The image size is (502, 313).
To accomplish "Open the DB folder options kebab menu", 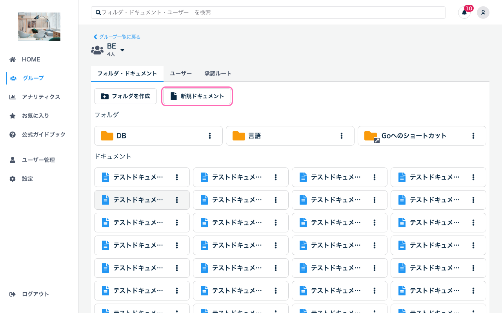I will pyautogui.click(x=209, y=136).
